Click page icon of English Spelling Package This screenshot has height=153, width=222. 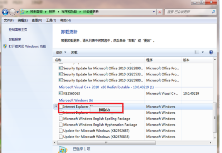click(x=61, y=118)
